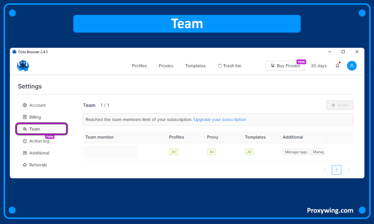Open the Action log section

pyautogui.click(x=39, y=141)
